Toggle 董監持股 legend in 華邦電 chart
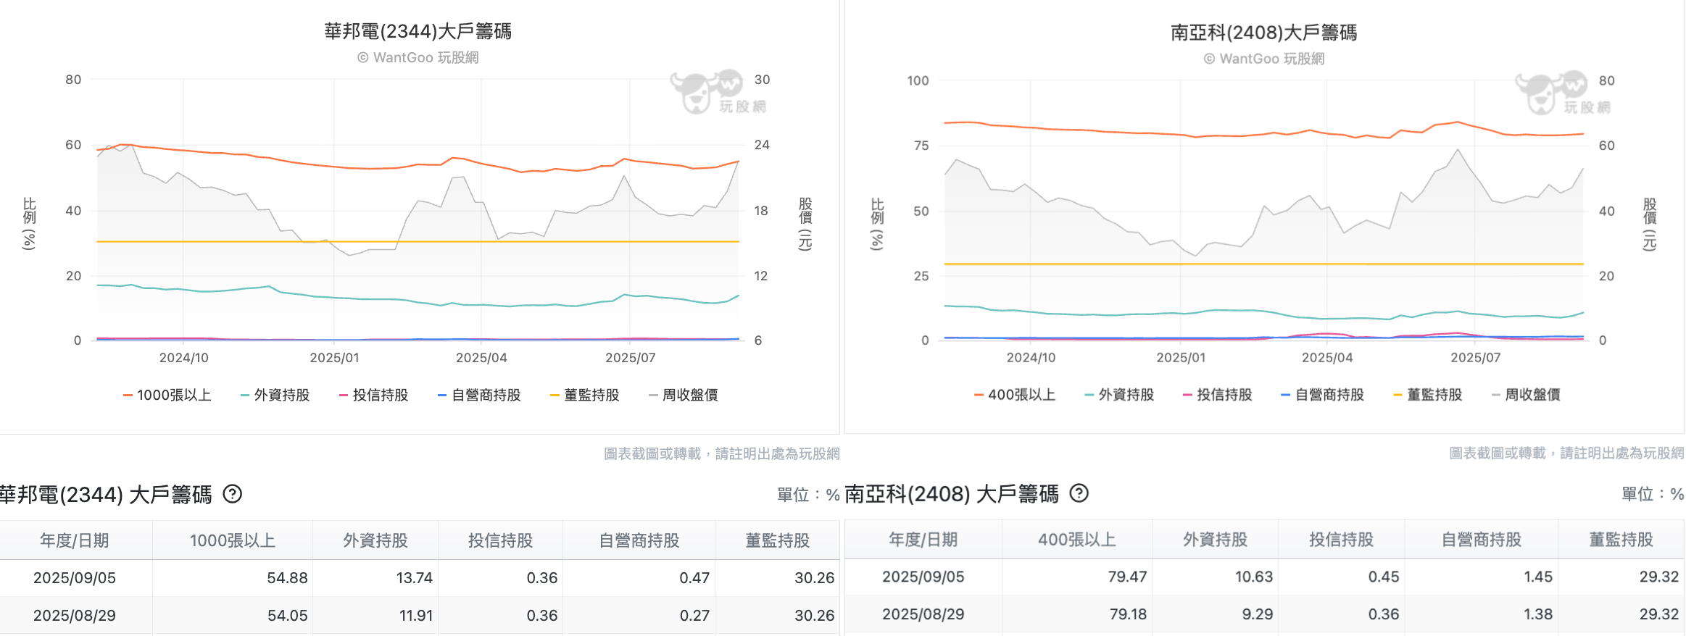Image resolution: width=1686 pixels, height=636 pixels. (585, 395)
